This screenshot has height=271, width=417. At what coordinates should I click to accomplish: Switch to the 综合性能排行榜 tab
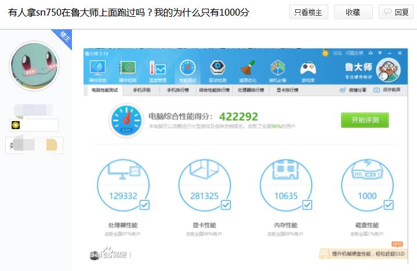[215, 90]
